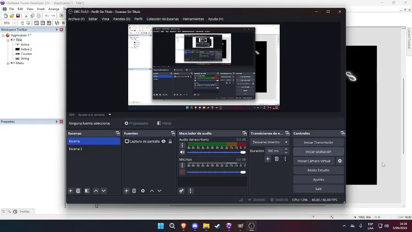The height and width of the screenshot is (232, 412).
Task: Open audio mixer options three-dot menu
Action: (190, 191)
